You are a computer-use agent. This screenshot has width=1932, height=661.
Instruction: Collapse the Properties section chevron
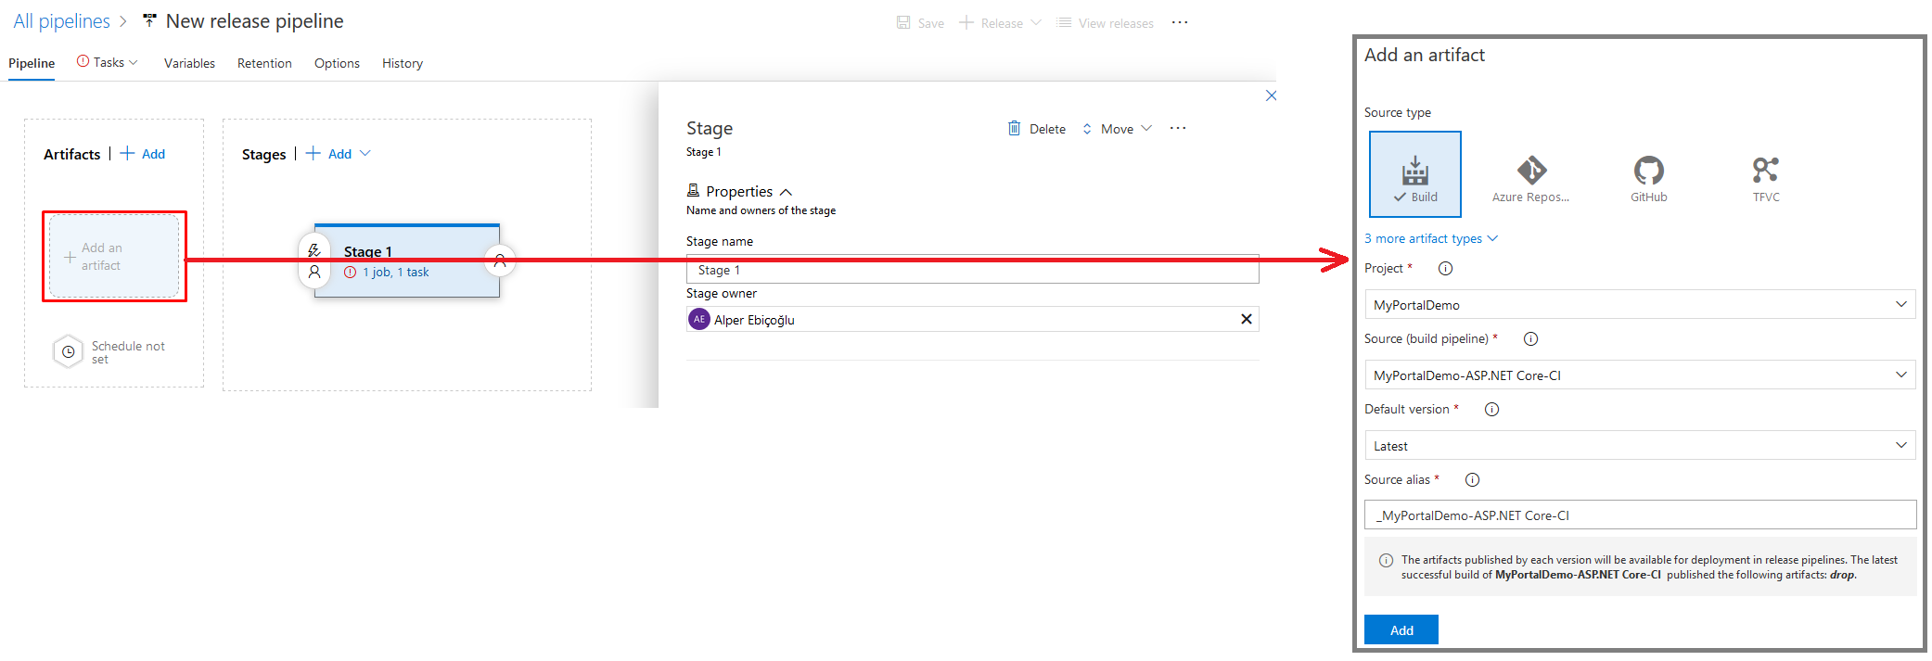pyautogui.click(x=787, y=192)
